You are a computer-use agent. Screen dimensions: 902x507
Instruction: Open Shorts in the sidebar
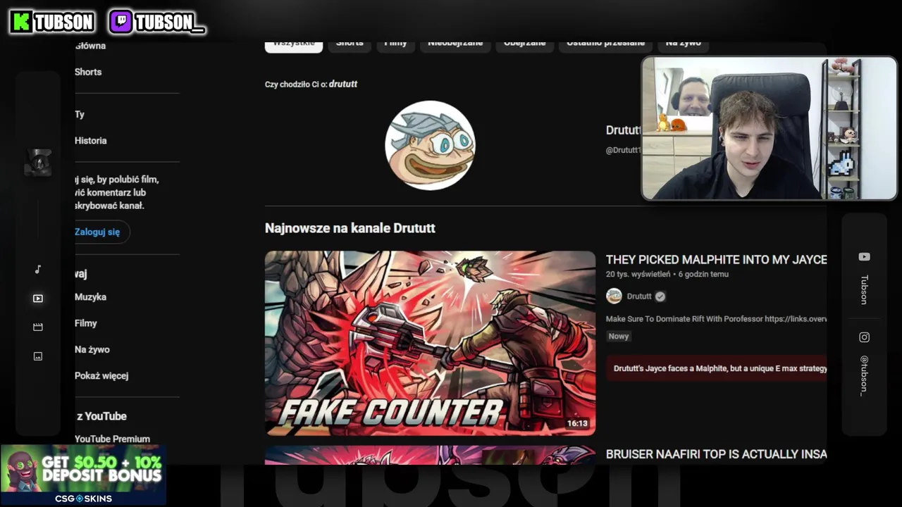[88, 72]
